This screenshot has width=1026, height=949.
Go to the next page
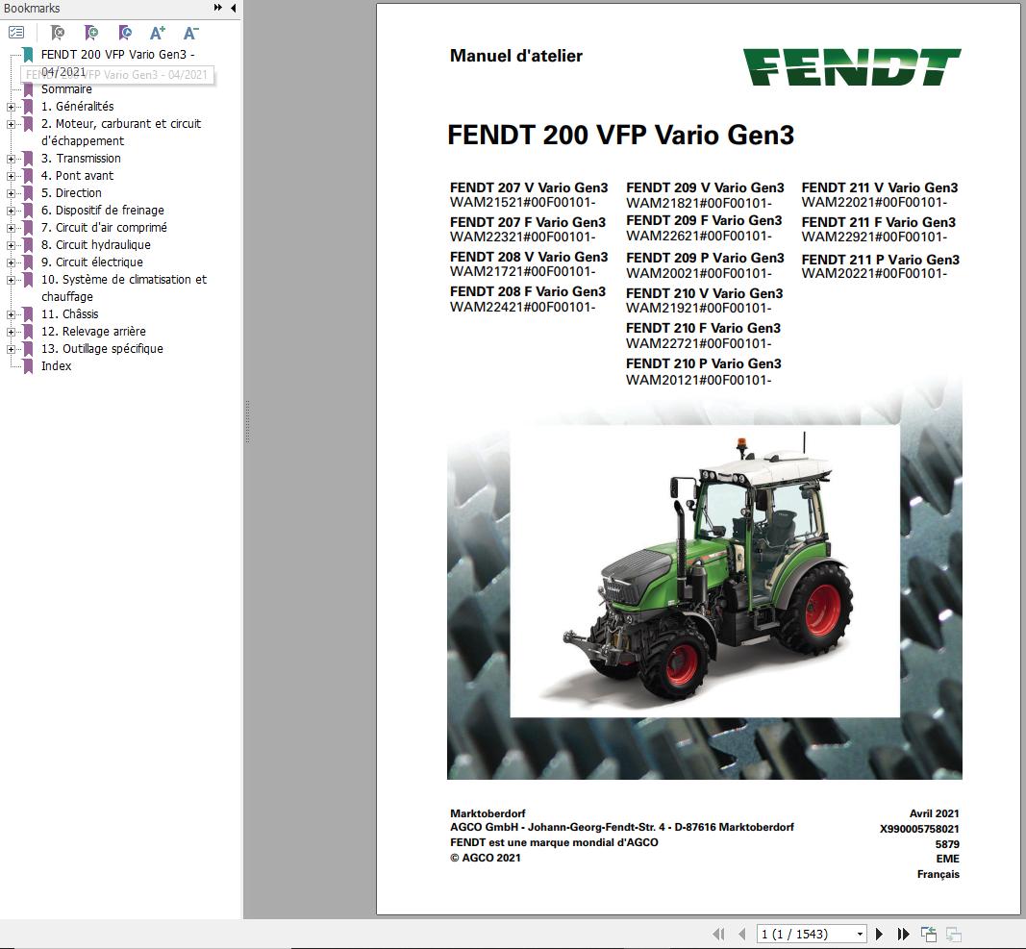(x=880, y=934)
